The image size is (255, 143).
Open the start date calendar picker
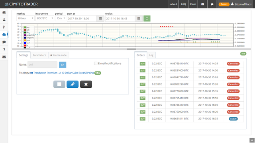click(100, 19)
